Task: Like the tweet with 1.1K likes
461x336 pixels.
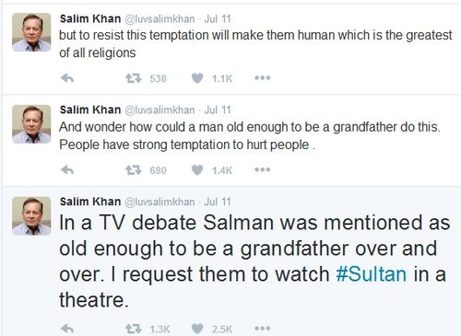Action: [x=197, y=78]
